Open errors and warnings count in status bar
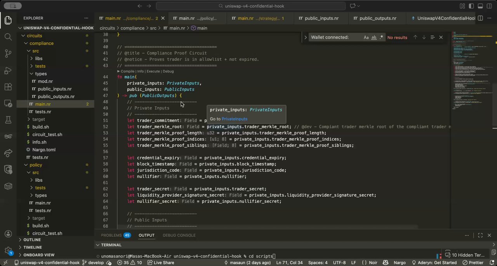497x266 pixels. [130, 263]
